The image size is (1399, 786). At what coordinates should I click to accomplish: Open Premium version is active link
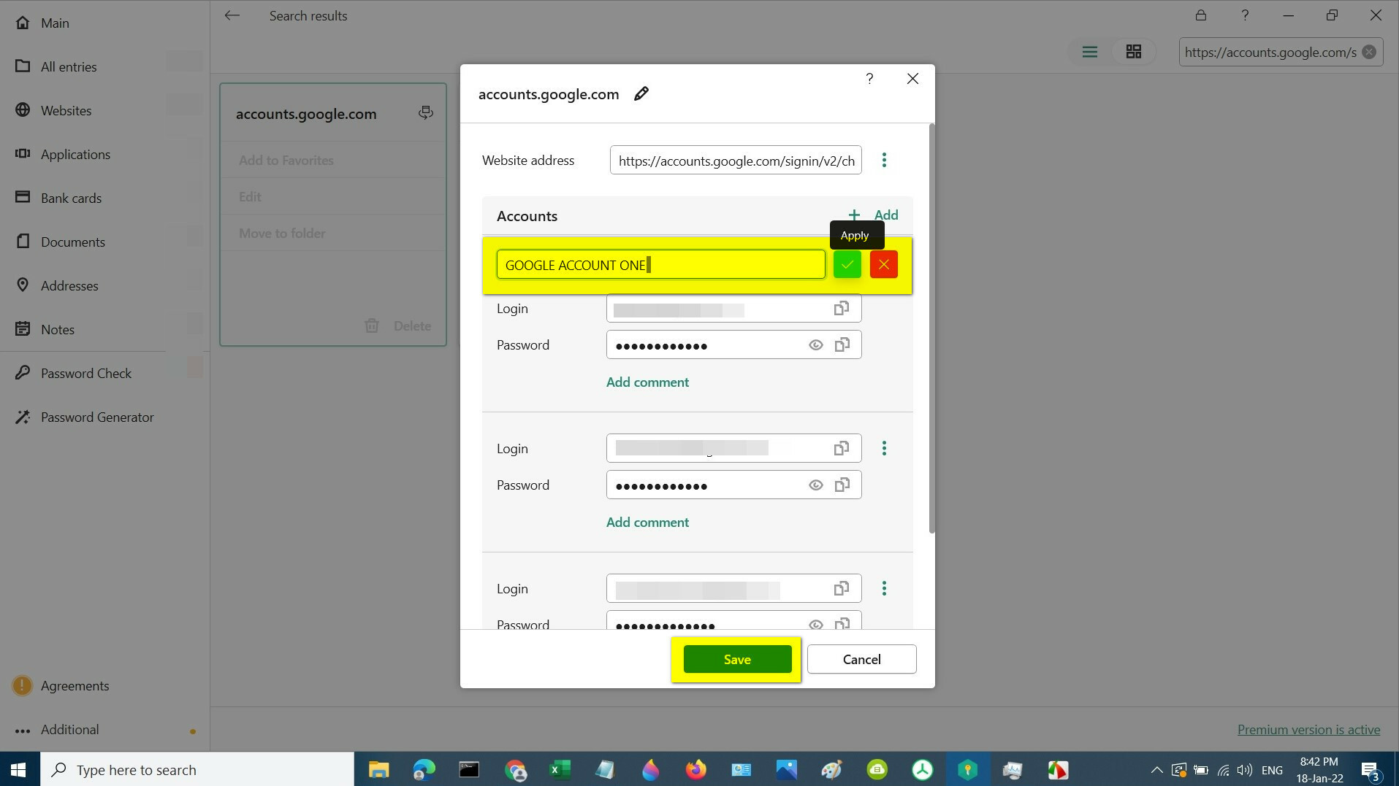1308,730
